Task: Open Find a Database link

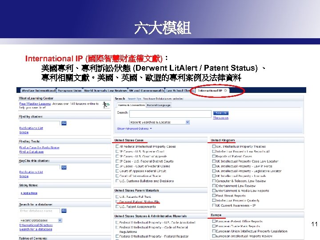Action: click(32, 152)
